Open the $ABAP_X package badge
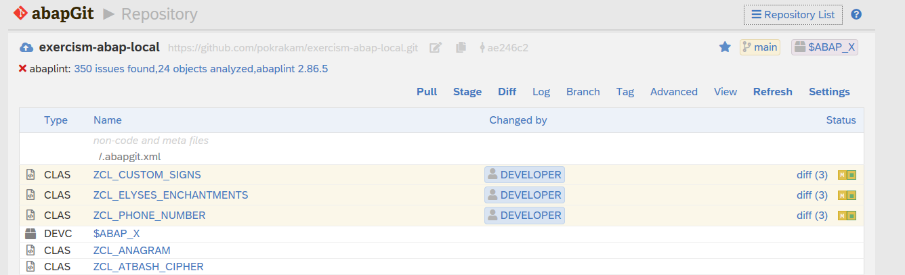 coord(824,47)
